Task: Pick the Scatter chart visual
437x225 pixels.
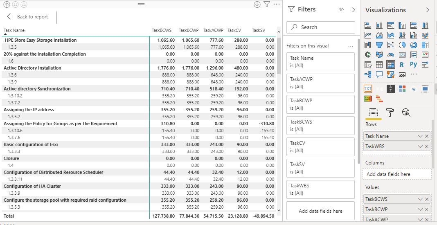Action: click(391, 45)
